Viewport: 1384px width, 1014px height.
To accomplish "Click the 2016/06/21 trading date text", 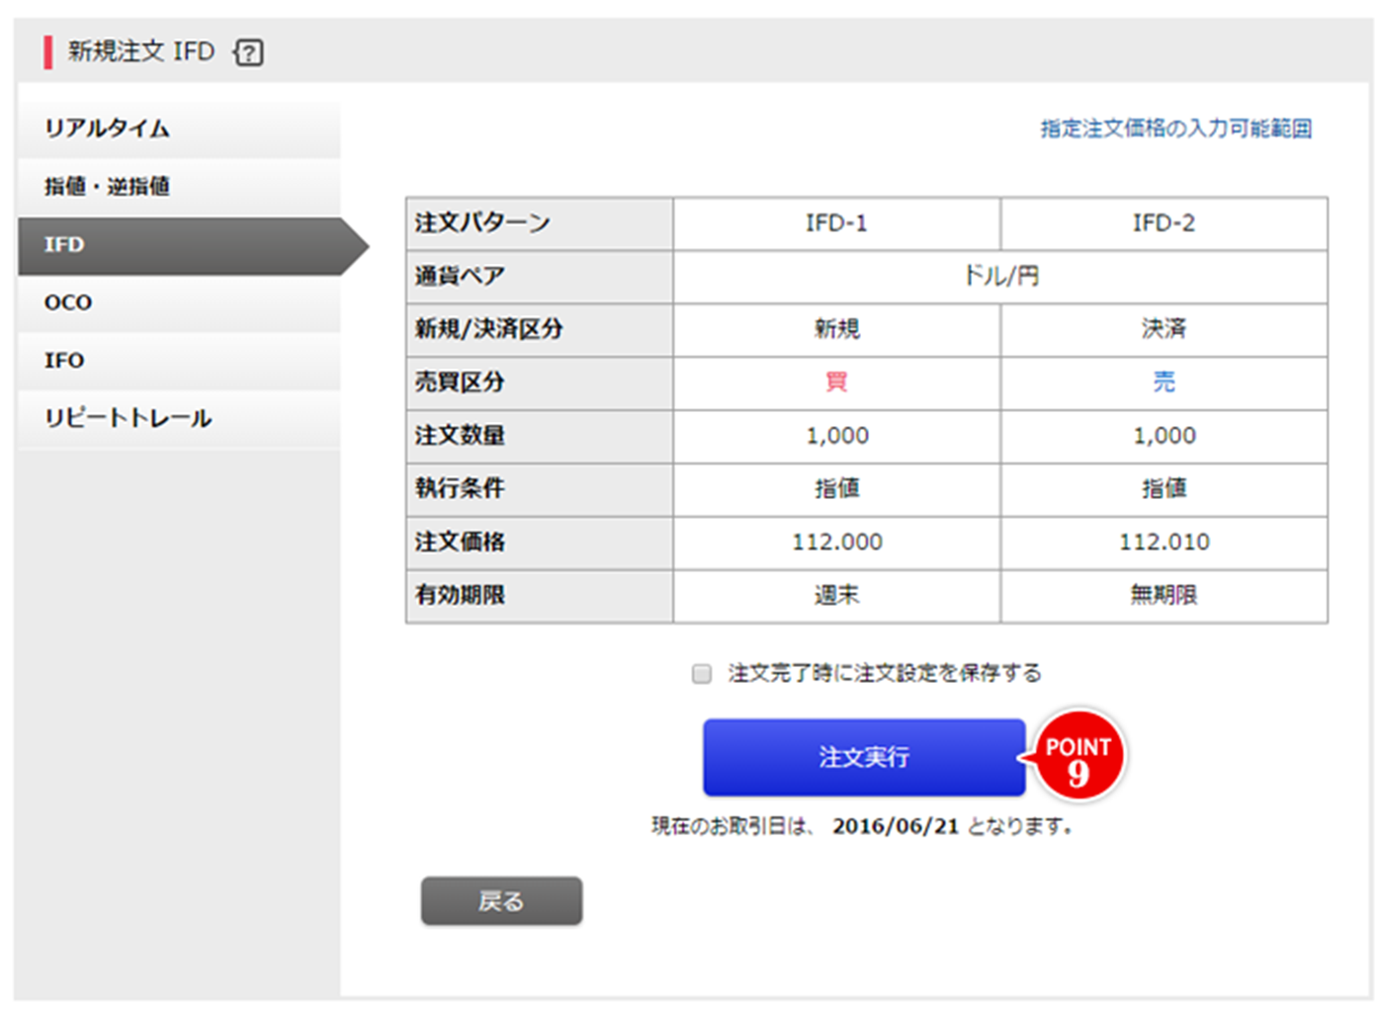I will [x=896, y=827].
